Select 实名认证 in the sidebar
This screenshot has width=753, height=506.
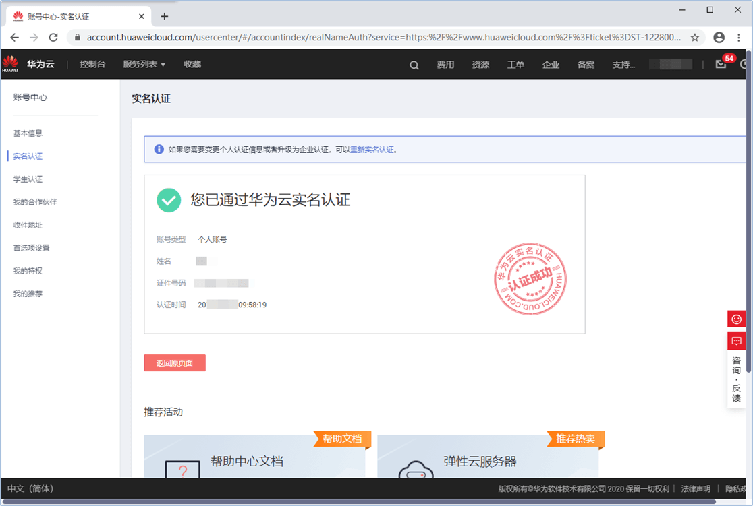click(x=28, y=156)
